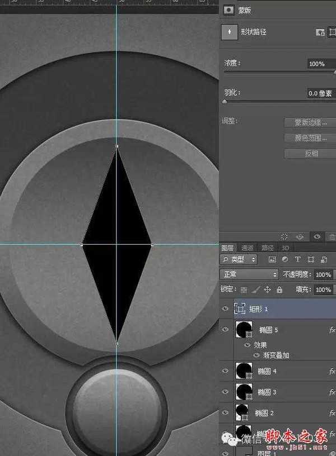Viewport: 336px width, 456px height.
Task: Click the 颜色范围... button
Action: point(310,138)
